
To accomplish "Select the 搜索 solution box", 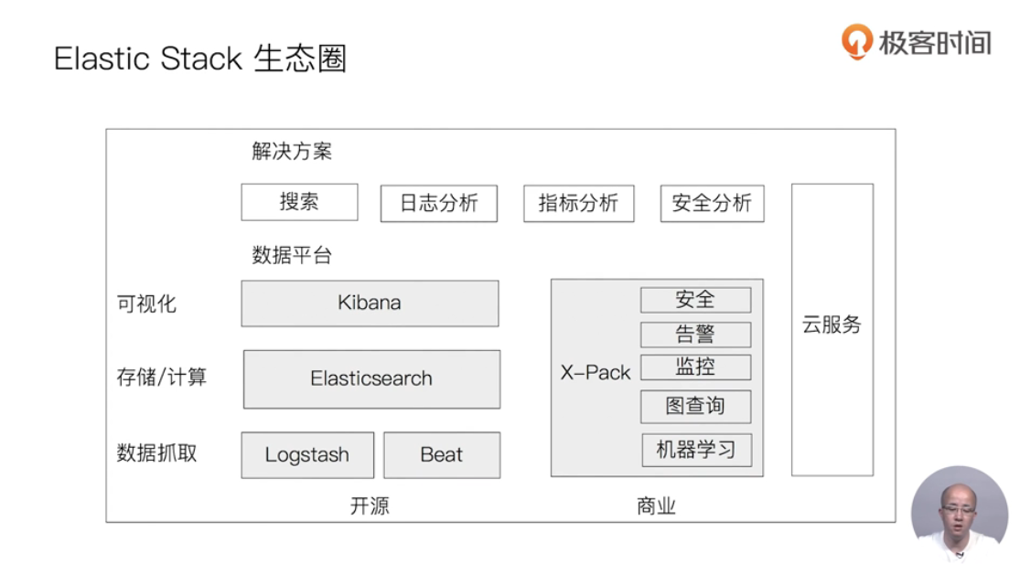I will point(299,202).
